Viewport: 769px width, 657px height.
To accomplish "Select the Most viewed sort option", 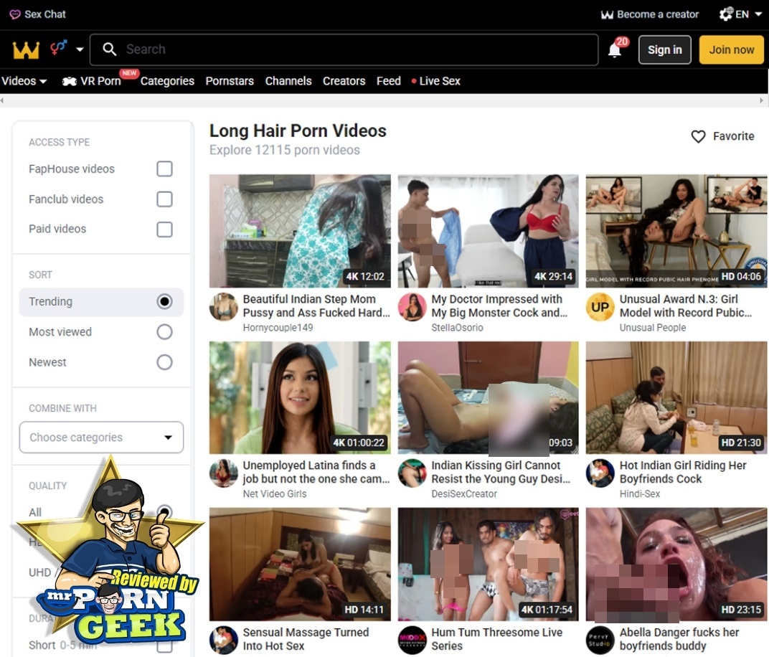I will [164, 332].
